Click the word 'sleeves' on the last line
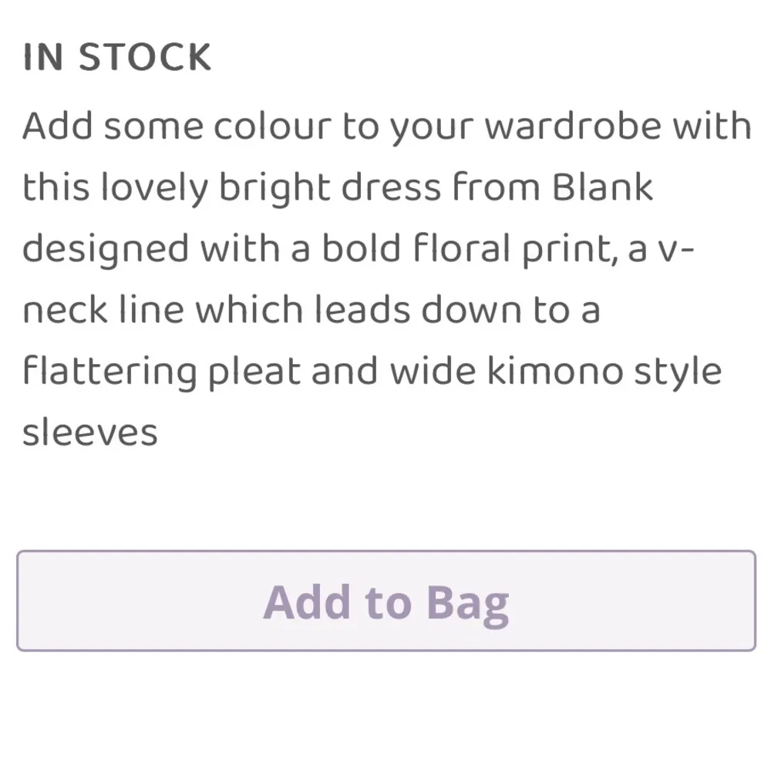Image resolution: width=771 pixels, height=771 pixels. (89, 433)
